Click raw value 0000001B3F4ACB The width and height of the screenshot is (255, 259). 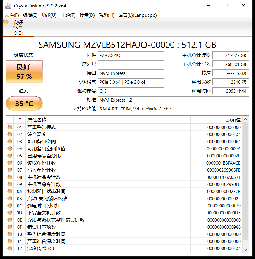(223, 163)
